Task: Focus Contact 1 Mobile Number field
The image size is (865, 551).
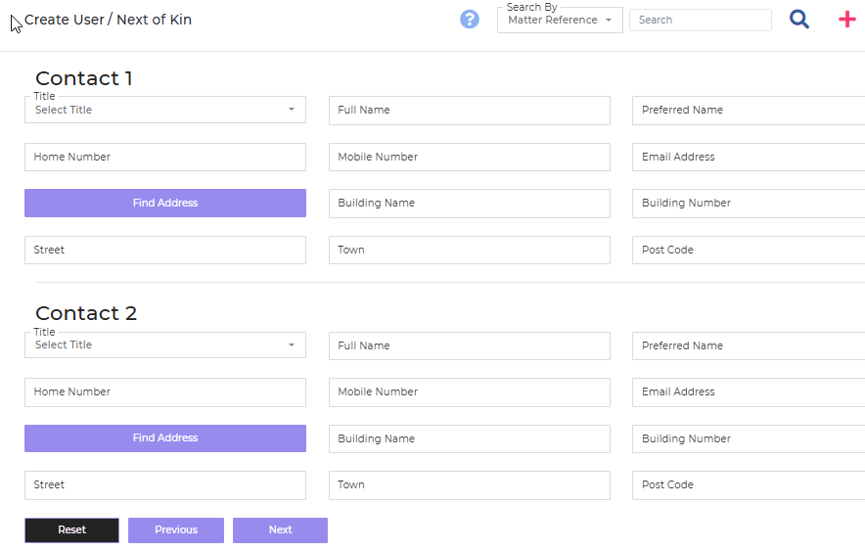Action: click(x=470, y=158)
